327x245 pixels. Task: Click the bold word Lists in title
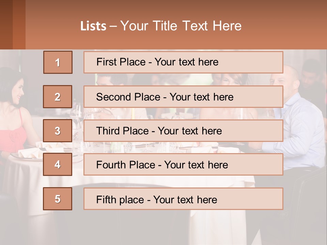click(x=93, y=26)
